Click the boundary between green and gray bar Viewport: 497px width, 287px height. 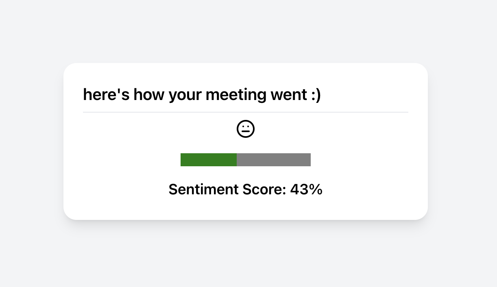(237, 160)
